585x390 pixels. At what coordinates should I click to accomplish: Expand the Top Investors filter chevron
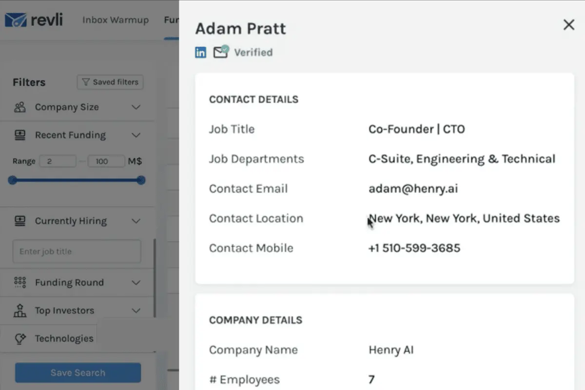pos(136,311)
